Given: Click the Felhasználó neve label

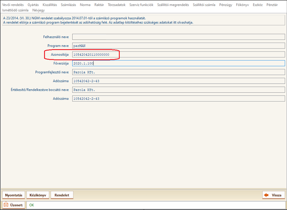Looking at the screenshot, I should tap(56, 37).
